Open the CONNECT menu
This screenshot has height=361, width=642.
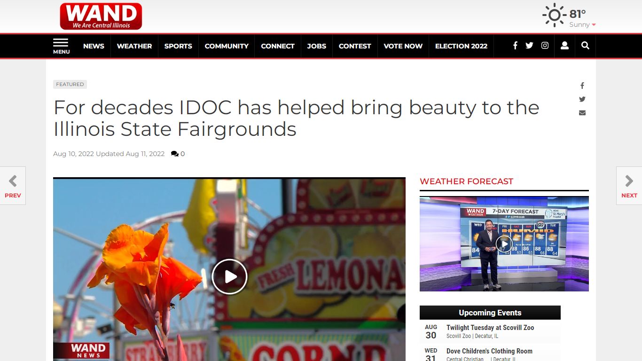[x=278, y=46]
